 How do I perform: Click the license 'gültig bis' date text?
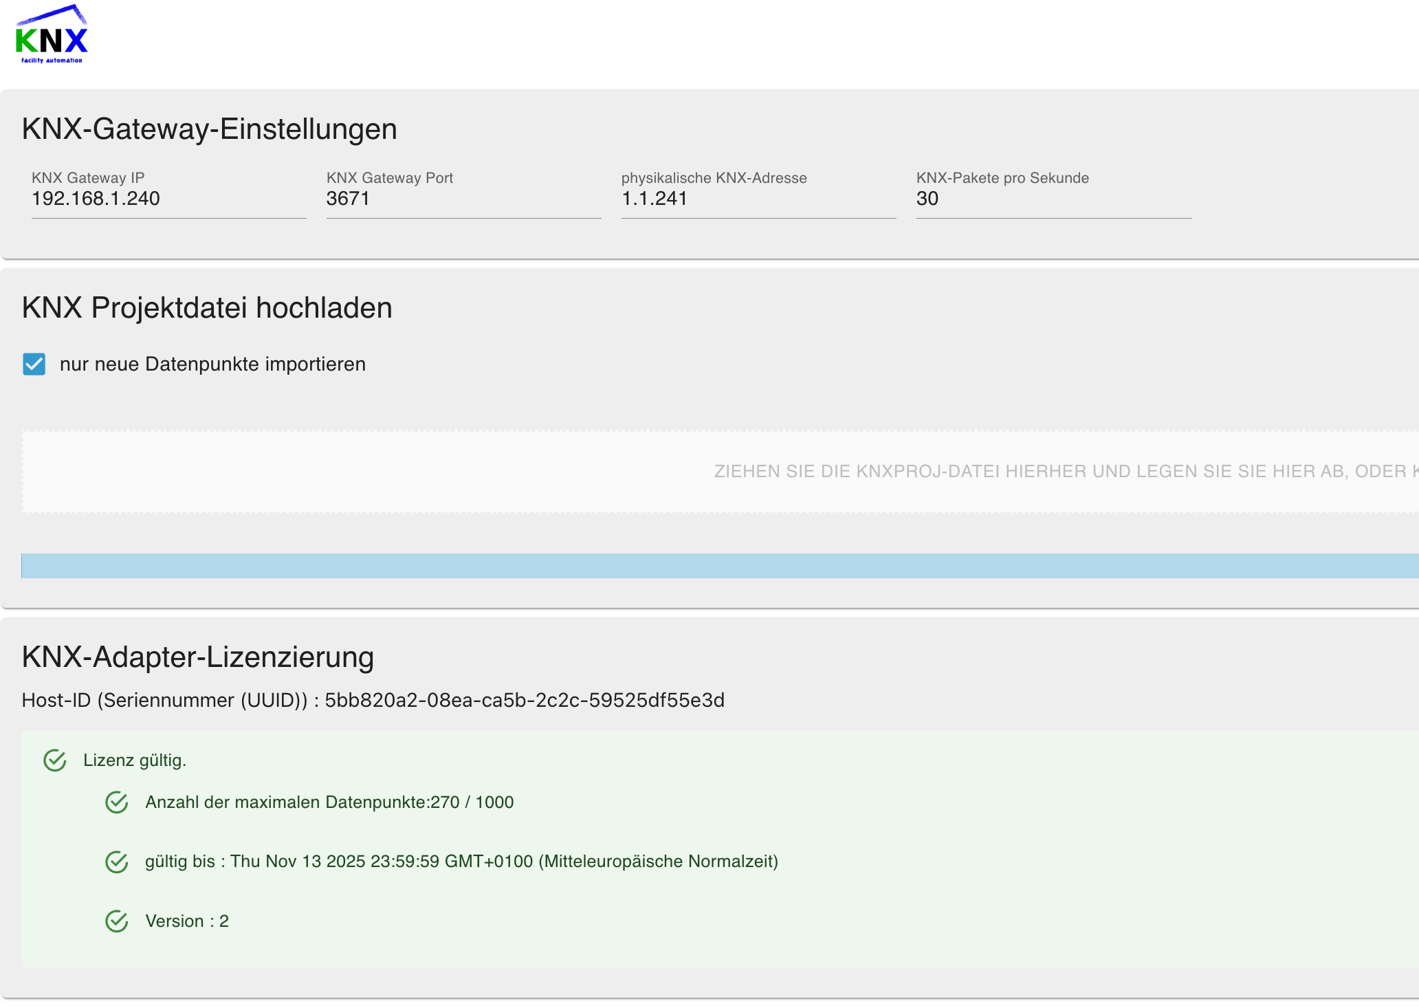pos(461,862)
